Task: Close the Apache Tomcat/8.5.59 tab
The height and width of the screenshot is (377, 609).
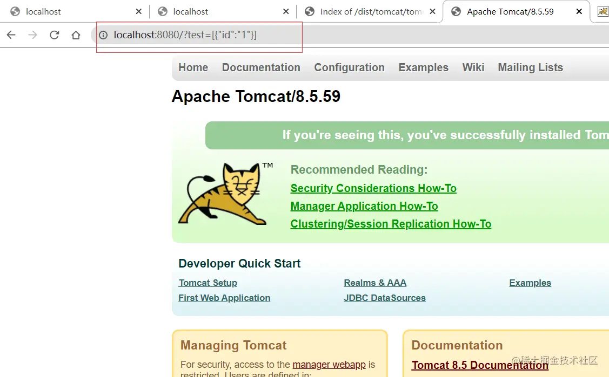Action: pyautogui.click(x=579, y=12)
